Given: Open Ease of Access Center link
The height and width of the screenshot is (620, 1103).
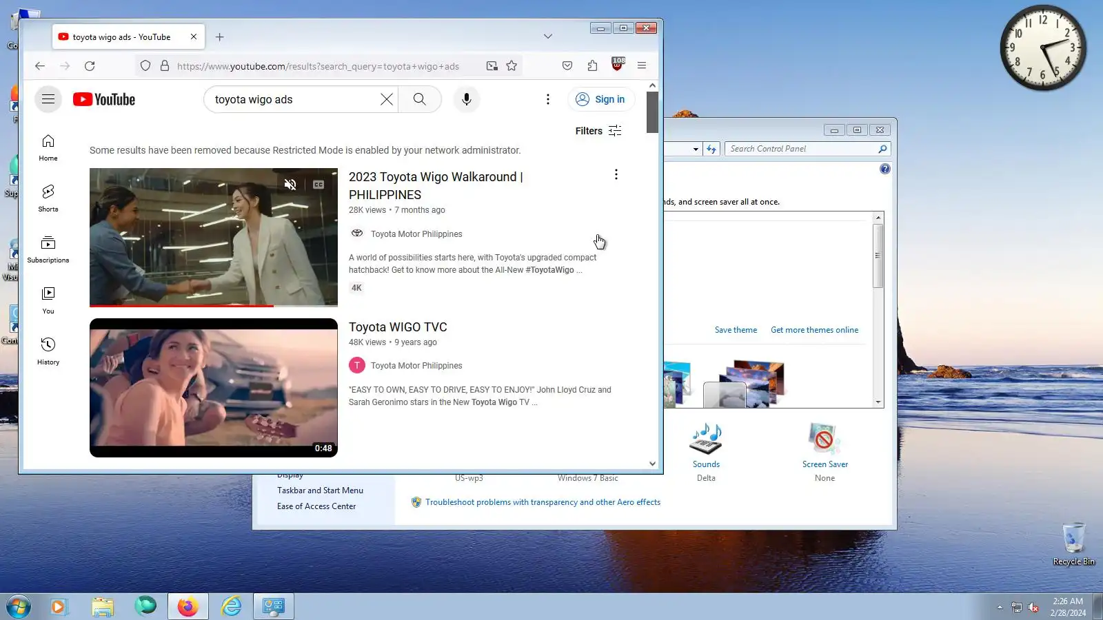Looking at the screenshot, I should click(316, 506).
